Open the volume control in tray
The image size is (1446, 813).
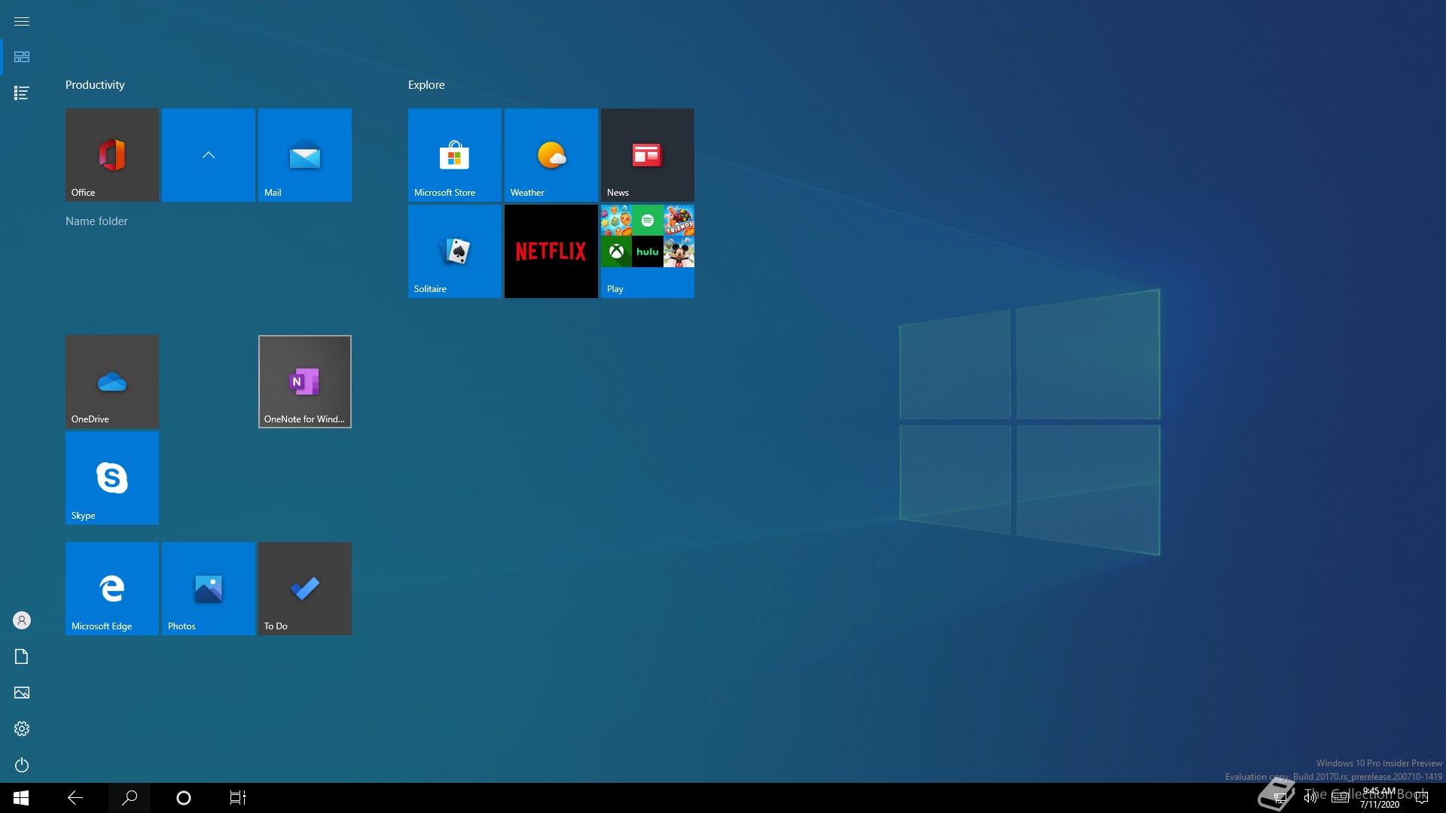tap(1310, 798)
